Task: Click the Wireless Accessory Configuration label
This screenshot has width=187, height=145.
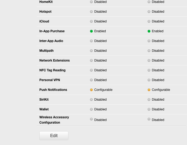Action: coord(54,120)
